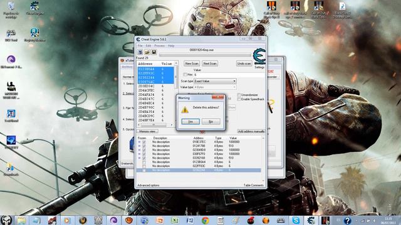Enable the Unrandomizer checkbox
The height and width of the screenshot is (225, 401).
click(x=239, y=94)
